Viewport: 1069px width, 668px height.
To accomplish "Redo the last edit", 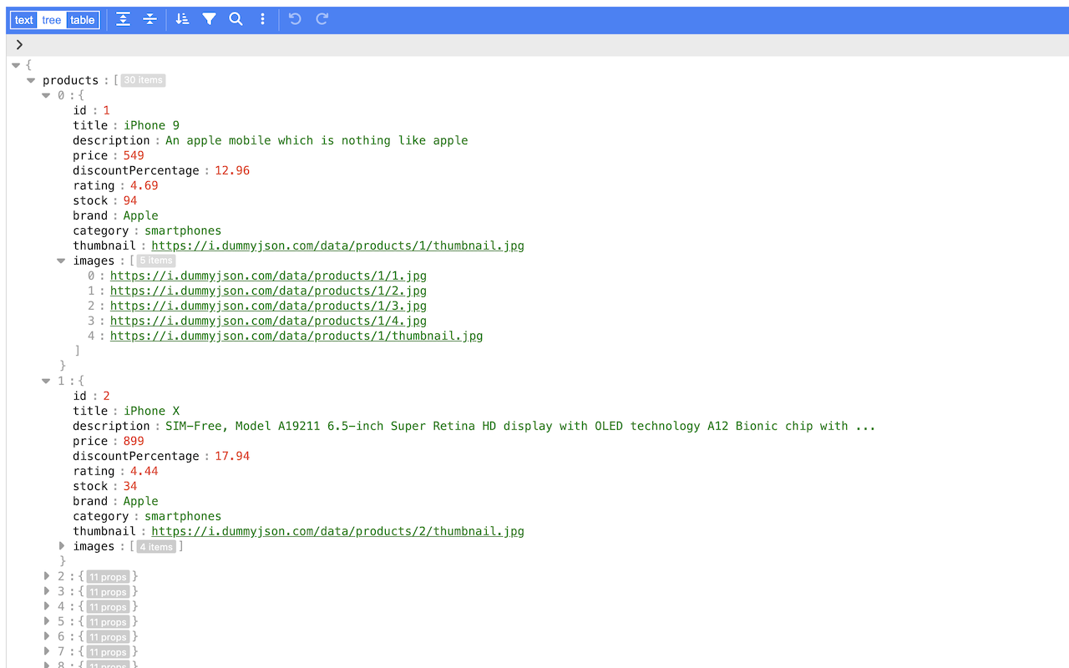I will [x=322, y=18].
